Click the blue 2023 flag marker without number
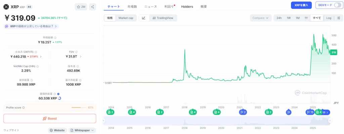The width and height of the screenshot is (344, 134). 289,112
